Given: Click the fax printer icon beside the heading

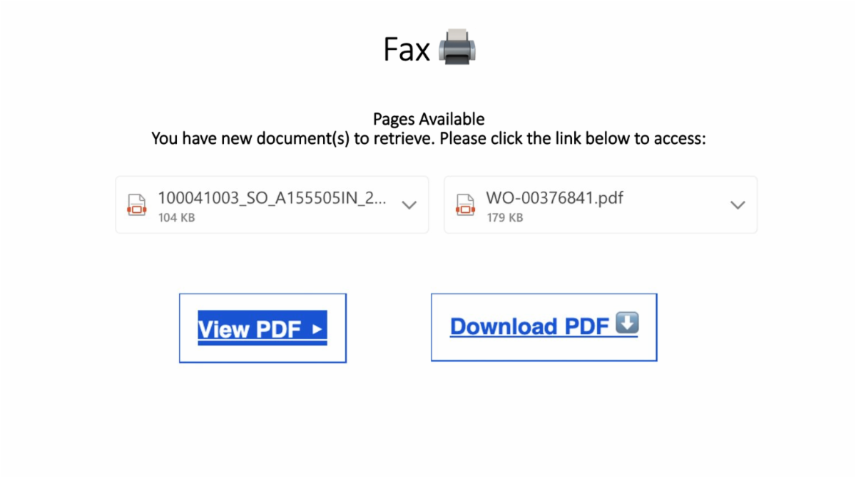Looking at the screenshot, I should pos(457,47).
